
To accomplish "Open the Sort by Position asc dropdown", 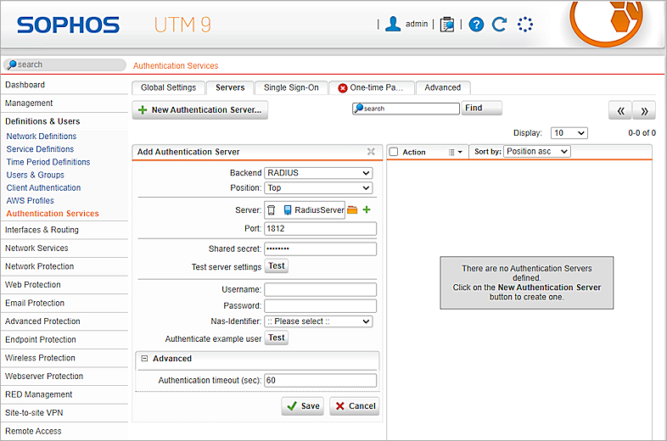I will (537, 152).
